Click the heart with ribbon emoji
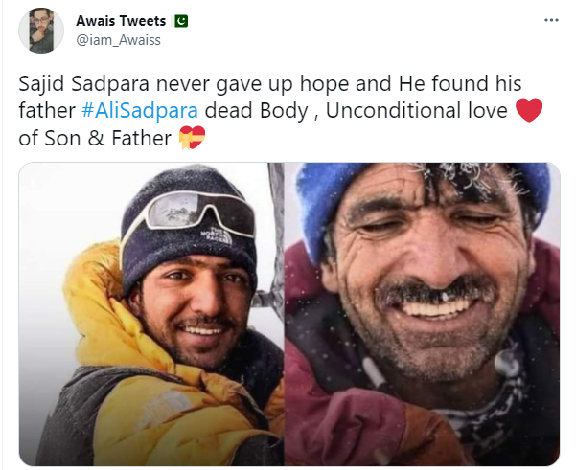Screen dimensions: 576x470 [192, 138]
